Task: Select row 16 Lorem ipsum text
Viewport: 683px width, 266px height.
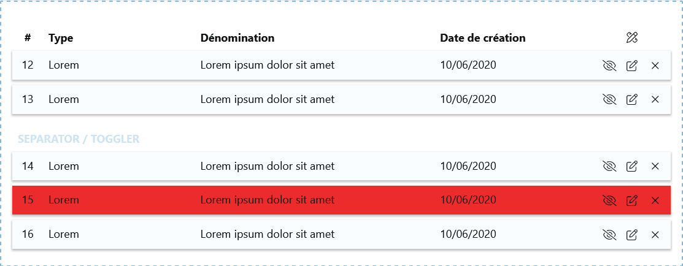Action: 268,234
